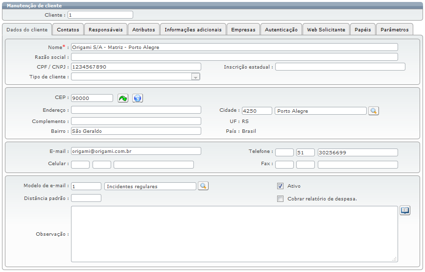Enable Cobrar relatório de despesa checkbox
Viewport: 425px width, 272px height.
[x=280, y=199]
